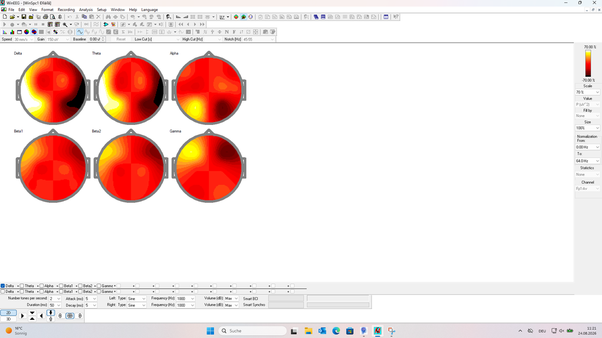This screenshot has width=602, height=338.
Task: Click the Baseline value input field
Action: (95, 39)
